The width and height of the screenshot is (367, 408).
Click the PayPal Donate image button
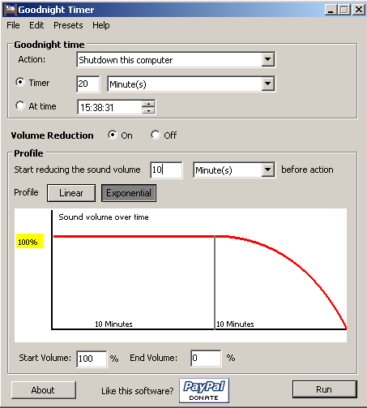pos(204,390)
